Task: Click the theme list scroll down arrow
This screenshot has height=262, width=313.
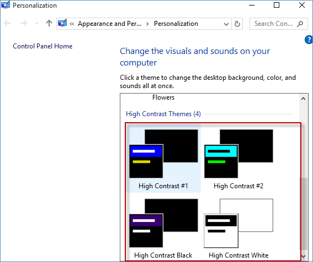Action: [x=303, y=256]
